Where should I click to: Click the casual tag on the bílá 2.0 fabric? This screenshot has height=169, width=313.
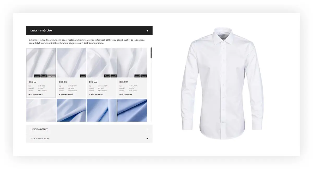point(83,76)
